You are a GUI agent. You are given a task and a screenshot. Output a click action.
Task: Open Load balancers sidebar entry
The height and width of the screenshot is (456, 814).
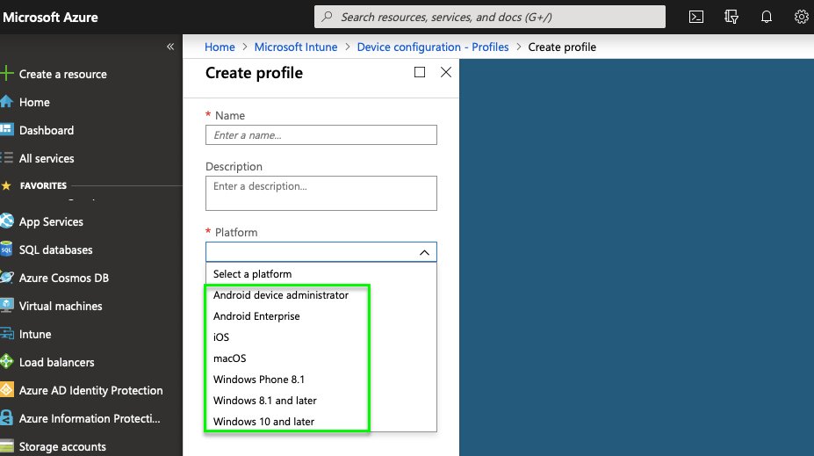click(x=56, y=362)
